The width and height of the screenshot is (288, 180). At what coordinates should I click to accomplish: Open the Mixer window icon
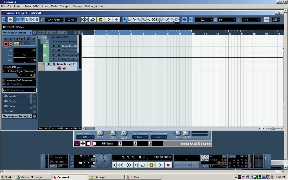pos(37,19)
